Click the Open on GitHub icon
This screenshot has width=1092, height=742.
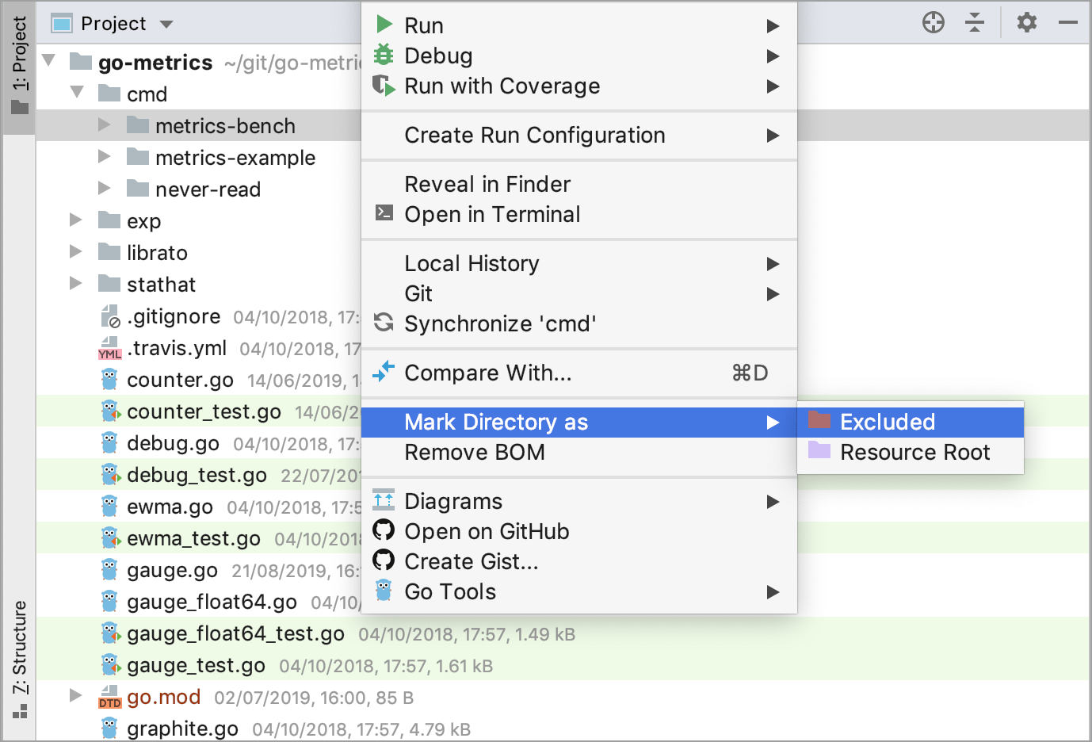pos(384,531)
